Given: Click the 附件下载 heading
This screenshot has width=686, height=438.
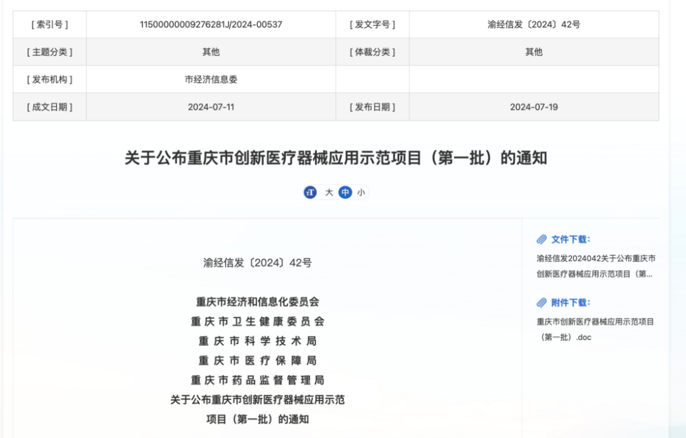Looking at the screenshot, I should [571, 302].
